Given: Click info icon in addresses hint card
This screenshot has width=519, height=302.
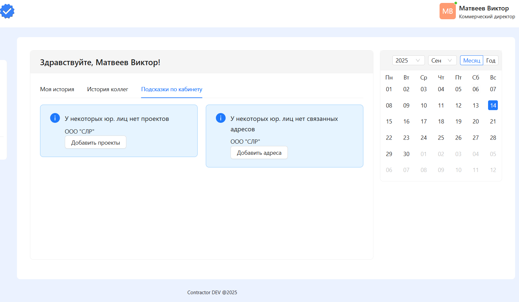Looking at the screenshot, I should (x=220, y=118).
